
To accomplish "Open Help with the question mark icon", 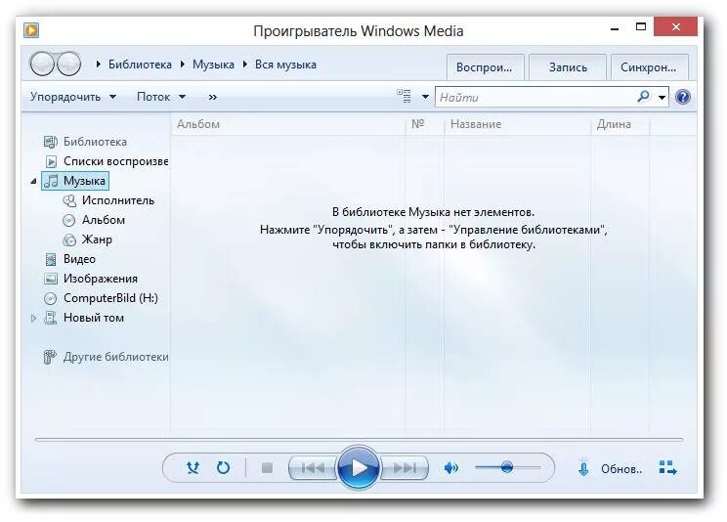I will tap(682, 97).
